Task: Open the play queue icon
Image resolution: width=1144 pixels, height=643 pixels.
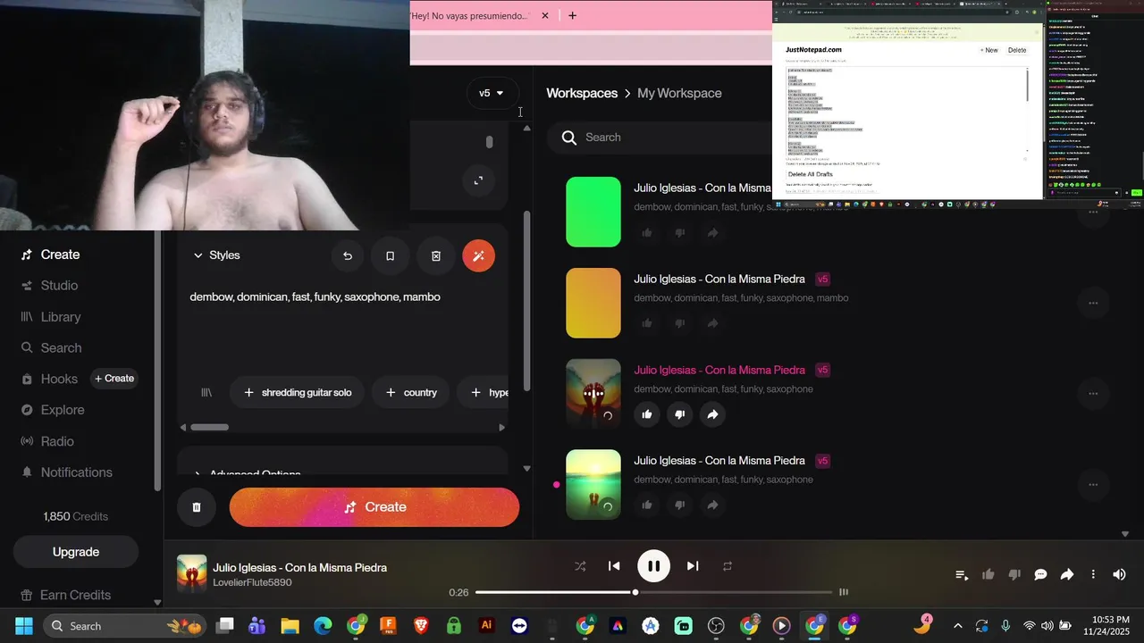Action: (x=962, y=575)
